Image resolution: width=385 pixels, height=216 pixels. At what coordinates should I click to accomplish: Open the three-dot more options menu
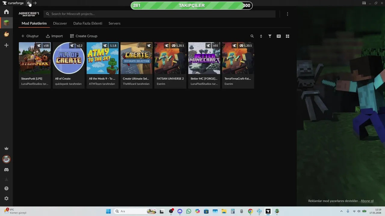point(288,14)
